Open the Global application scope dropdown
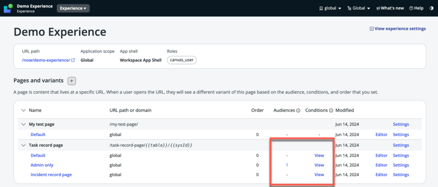Screen dimensions: 438x187 [x=359, y=8]
